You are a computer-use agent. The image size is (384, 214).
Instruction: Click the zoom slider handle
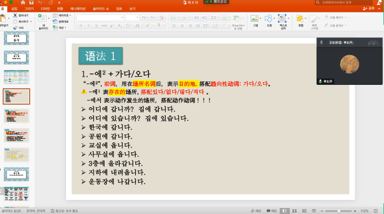[x=339, y=211]
